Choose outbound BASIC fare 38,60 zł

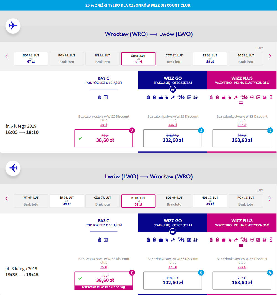[104, 138]
